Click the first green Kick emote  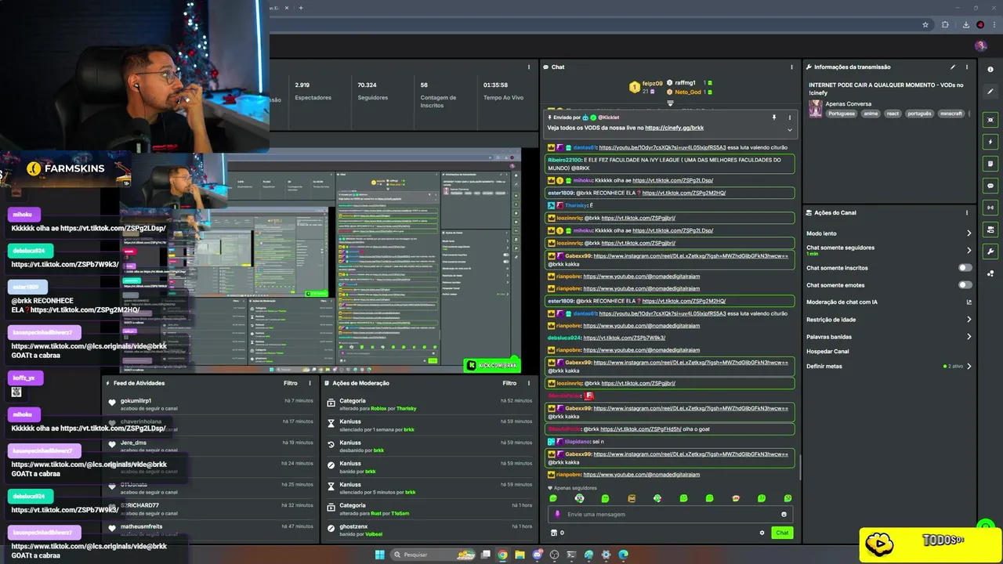553,498
